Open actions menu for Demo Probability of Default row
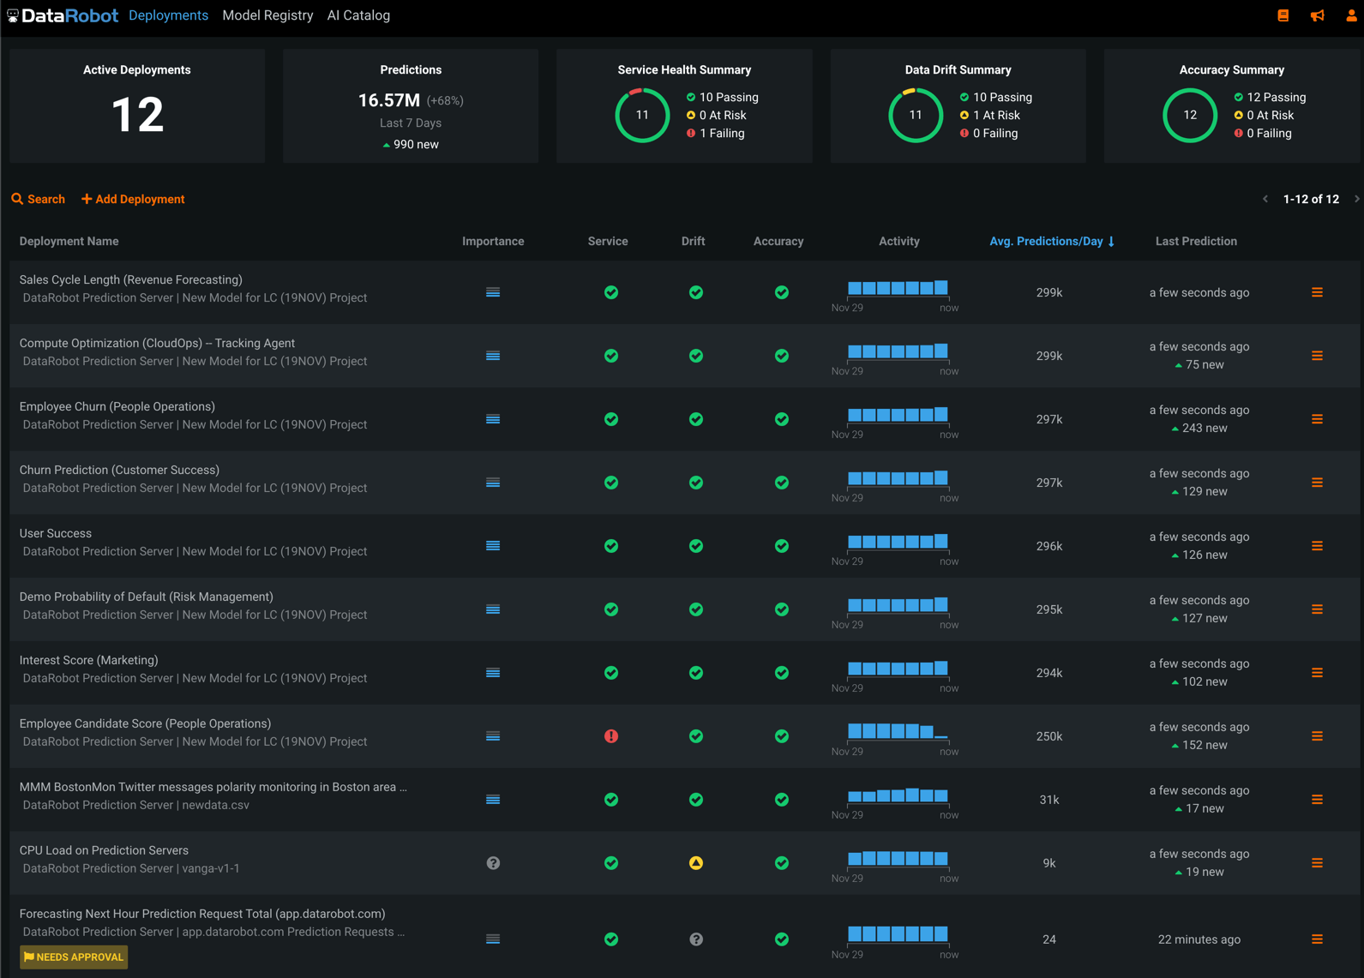This screenshot has height=978, width=1364. click(x=1317, y=609)
